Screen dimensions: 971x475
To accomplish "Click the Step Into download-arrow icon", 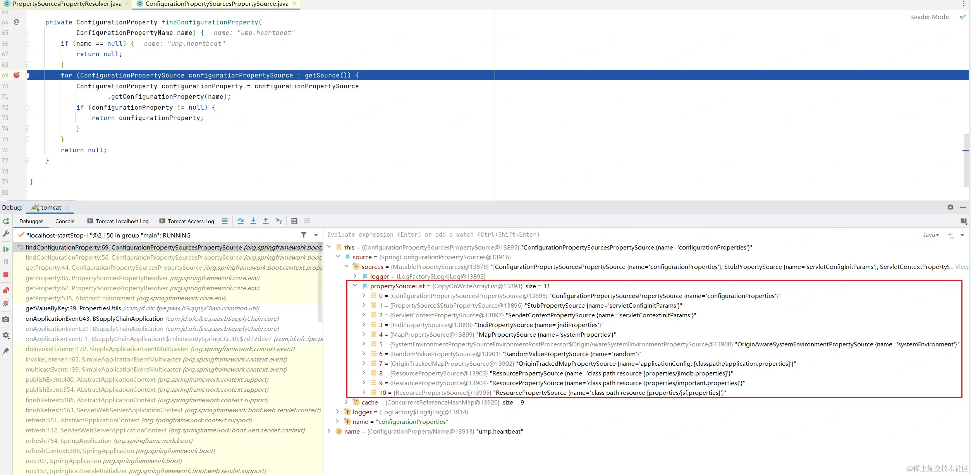I will (x=253, y=221).
